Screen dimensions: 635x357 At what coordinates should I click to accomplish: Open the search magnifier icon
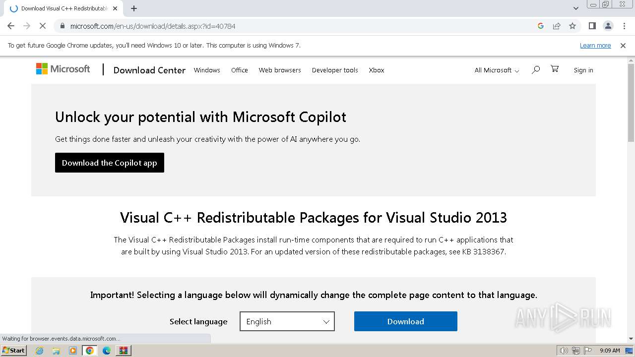pos(536,70)
